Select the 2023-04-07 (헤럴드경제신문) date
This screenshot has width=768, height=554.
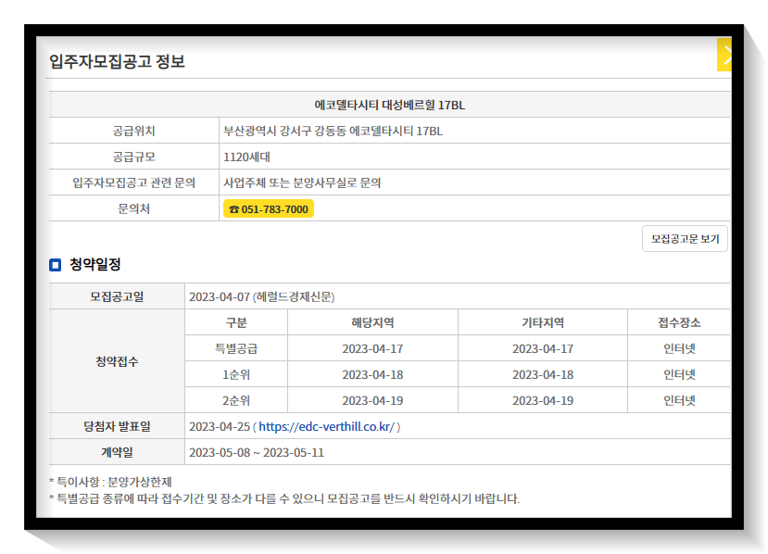coord(262,296)
